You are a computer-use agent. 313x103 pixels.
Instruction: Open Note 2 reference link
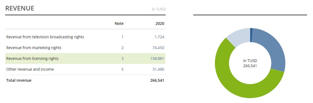[122, 48]
